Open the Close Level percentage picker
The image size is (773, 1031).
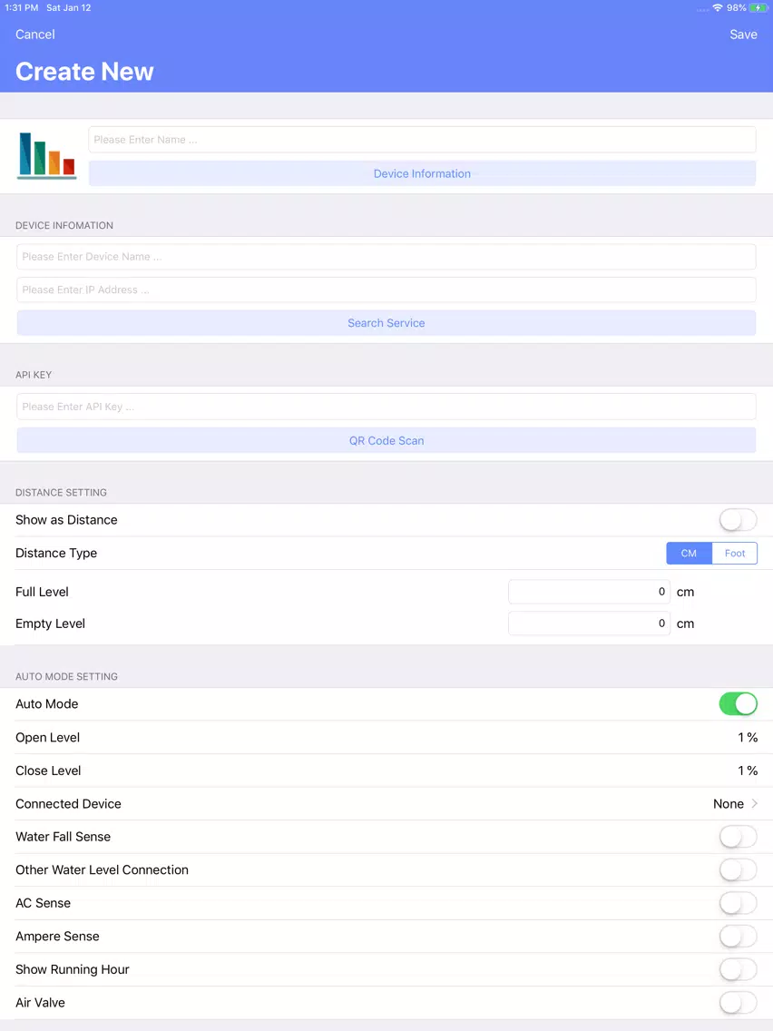[748, 771]
